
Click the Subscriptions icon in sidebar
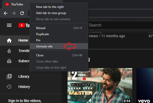click(9, 61)
